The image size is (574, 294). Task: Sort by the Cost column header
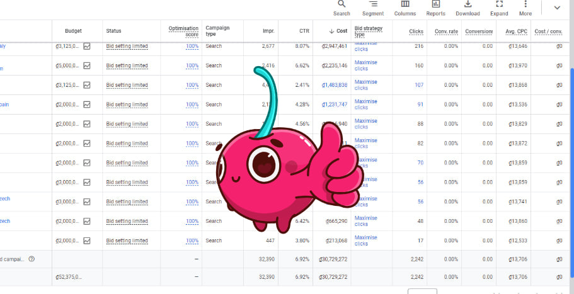[338, 31]
